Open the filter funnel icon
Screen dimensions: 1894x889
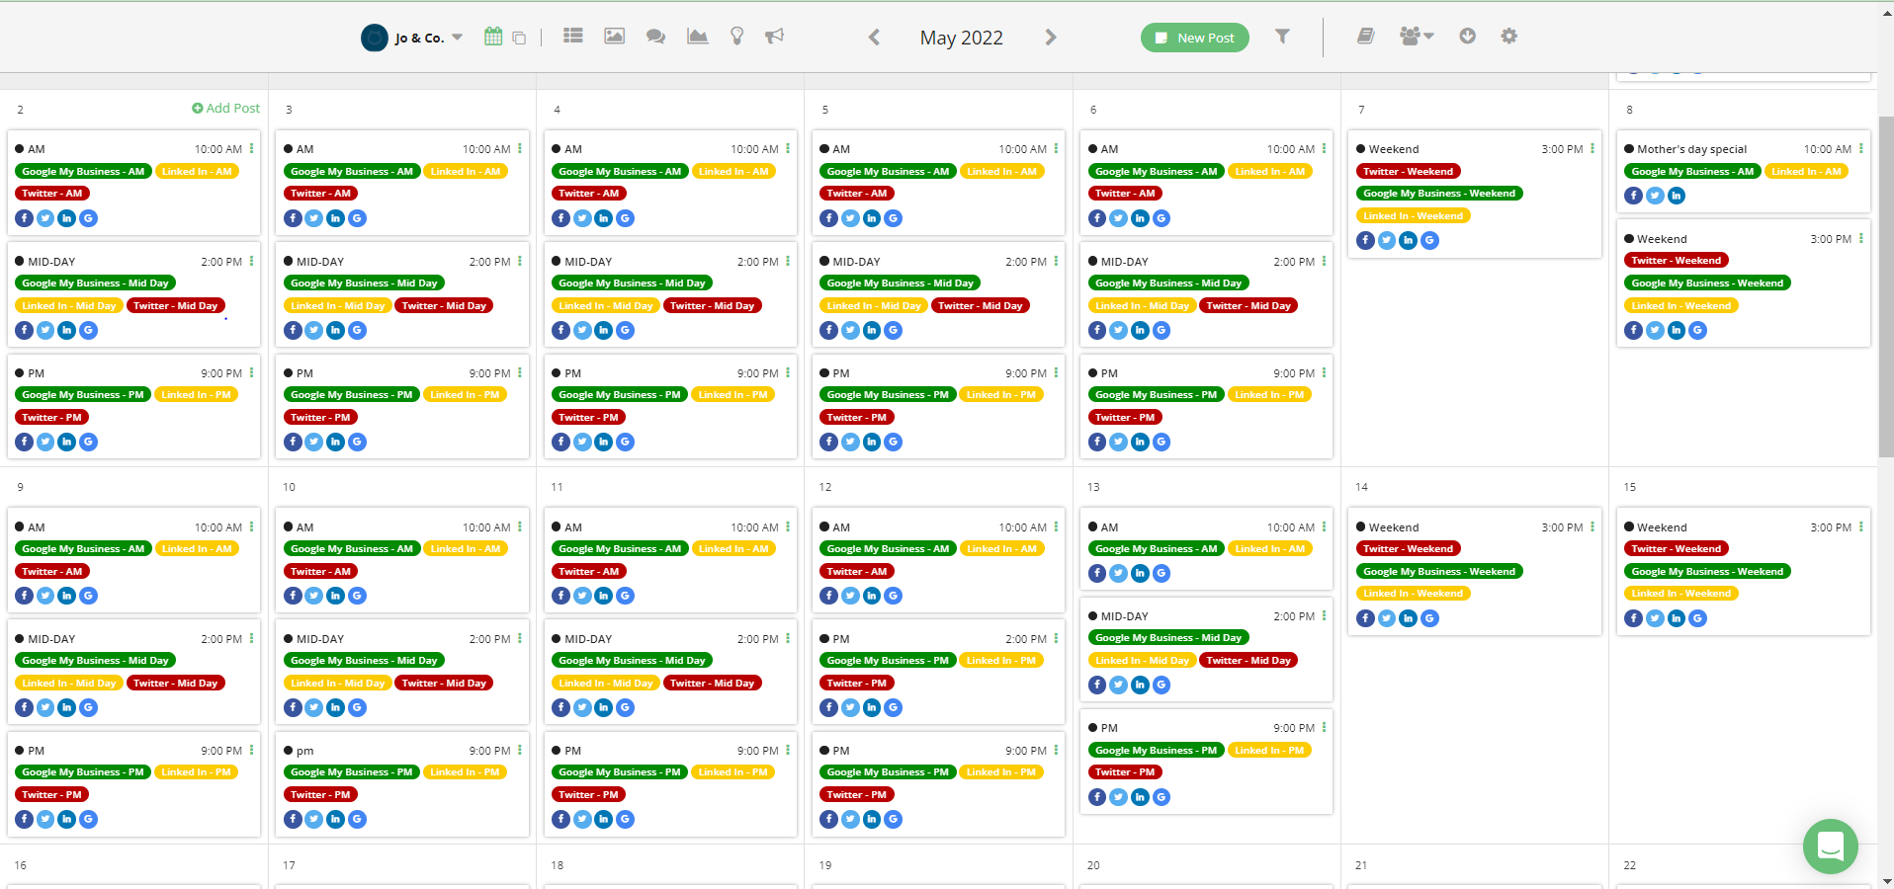click(x=1282, y=37)
